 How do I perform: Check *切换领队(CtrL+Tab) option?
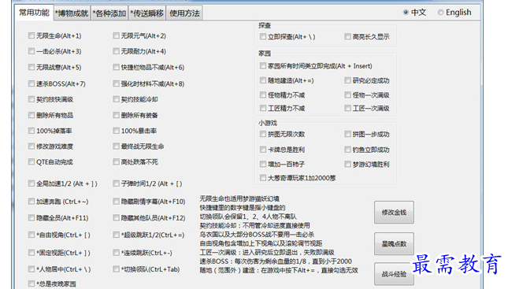(x=116, y=269)
